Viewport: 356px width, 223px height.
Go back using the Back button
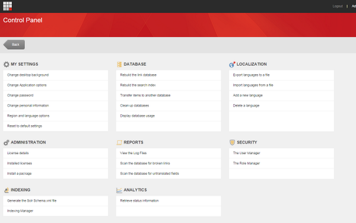14,44
